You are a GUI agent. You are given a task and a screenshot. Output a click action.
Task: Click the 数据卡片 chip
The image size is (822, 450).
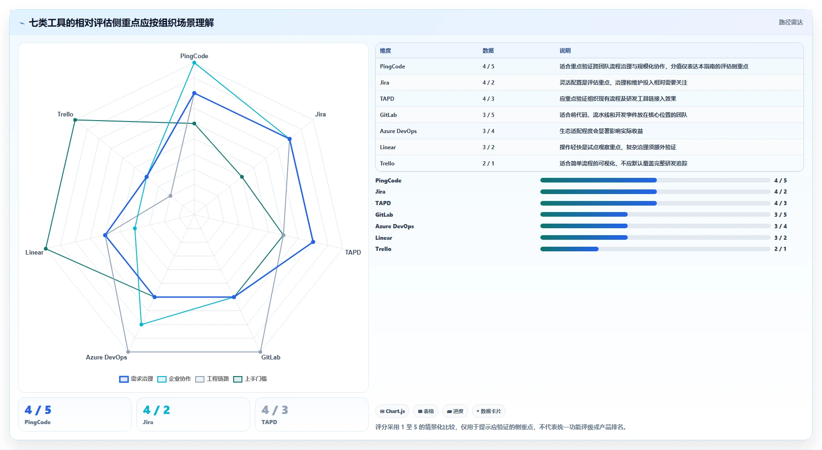(x=488, y=411)
